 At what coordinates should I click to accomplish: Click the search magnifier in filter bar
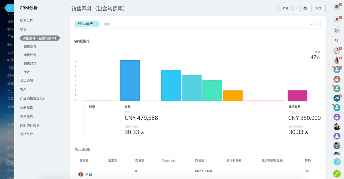311,24
